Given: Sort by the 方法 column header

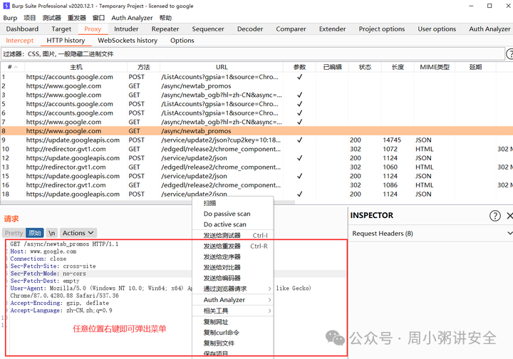Looking at the screenshot, I should pyautogui.click(x=144, y=67).
